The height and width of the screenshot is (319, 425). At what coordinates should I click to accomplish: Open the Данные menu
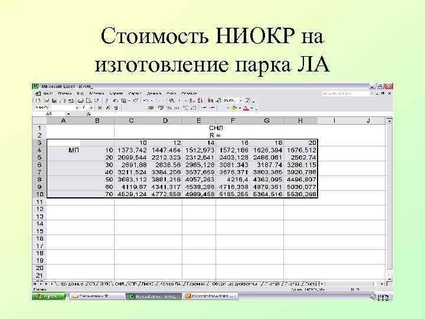pyautogui.click(x=154, y=93)
